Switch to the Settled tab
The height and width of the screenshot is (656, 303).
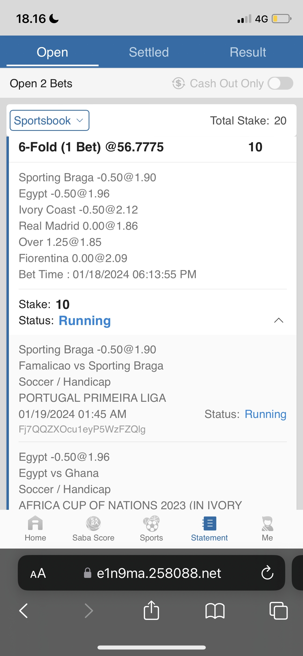point(149,52)
